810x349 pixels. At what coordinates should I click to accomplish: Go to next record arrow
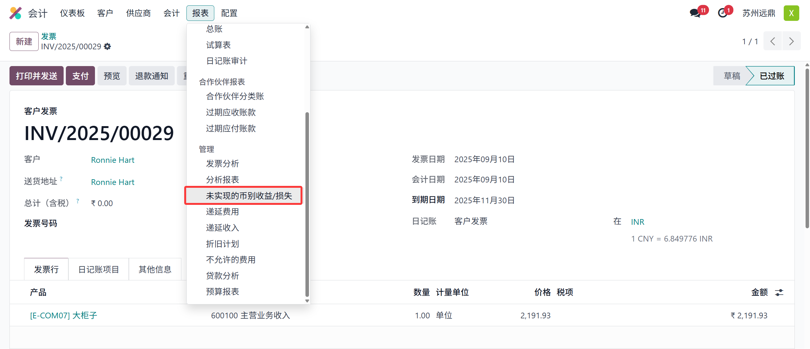coord(791,41)
